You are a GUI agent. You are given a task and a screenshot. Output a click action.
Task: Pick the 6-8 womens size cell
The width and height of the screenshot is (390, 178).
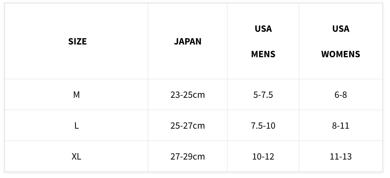(341, 95)
